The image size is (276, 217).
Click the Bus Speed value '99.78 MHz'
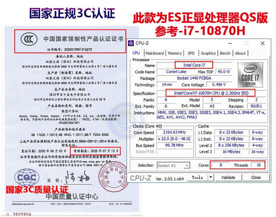coord(174,145)
